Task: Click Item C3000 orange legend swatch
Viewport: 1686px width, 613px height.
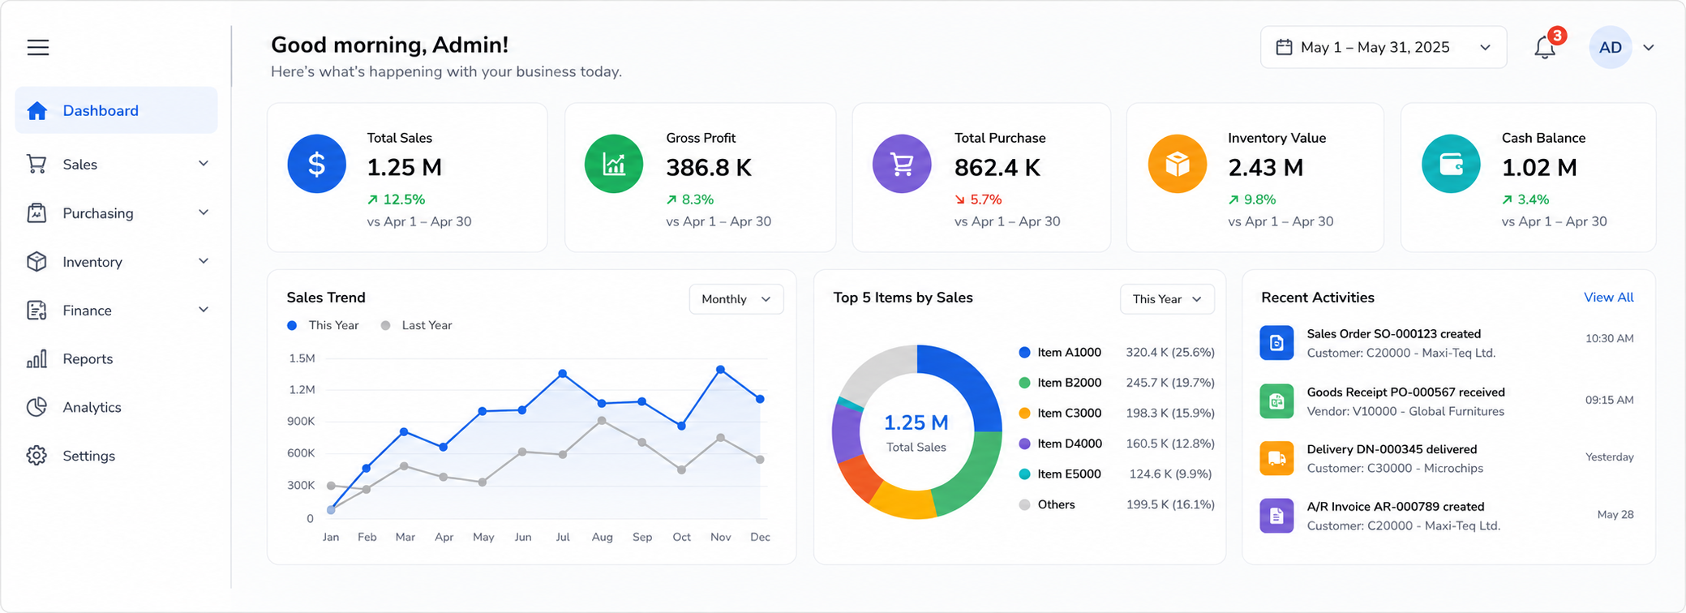Action: coord(1024,414)
